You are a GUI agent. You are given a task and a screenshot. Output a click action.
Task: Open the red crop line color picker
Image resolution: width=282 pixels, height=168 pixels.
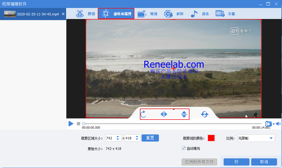pos(211,138)
